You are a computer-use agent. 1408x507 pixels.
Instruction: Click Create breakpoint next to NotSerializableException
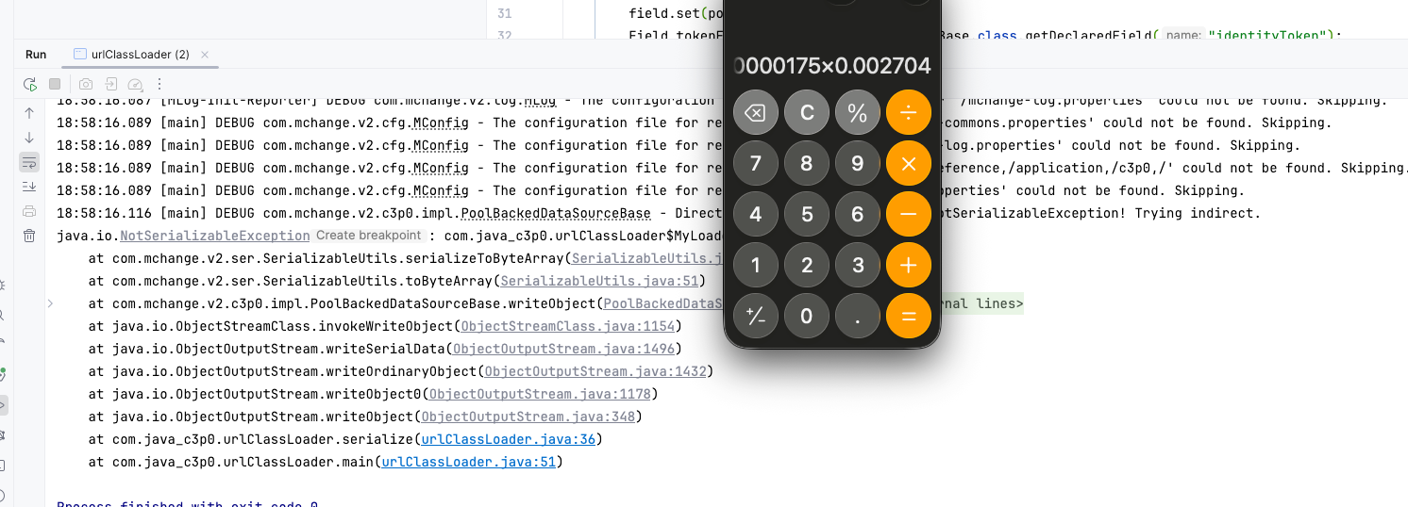[x=368, y=236]
